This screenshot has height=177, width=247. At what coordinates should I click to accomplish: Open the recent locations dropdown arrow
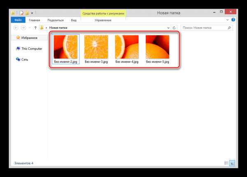[x=30, y=28]
